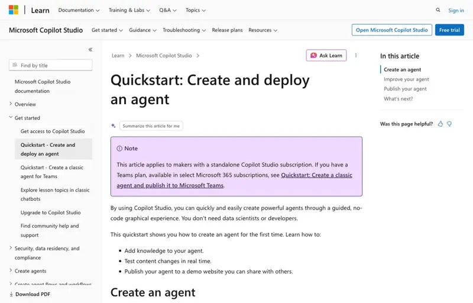The width and height of the screenshot is (473, 303).
Task: Click the filter icon in Find by title
Action: coord(15,65)
